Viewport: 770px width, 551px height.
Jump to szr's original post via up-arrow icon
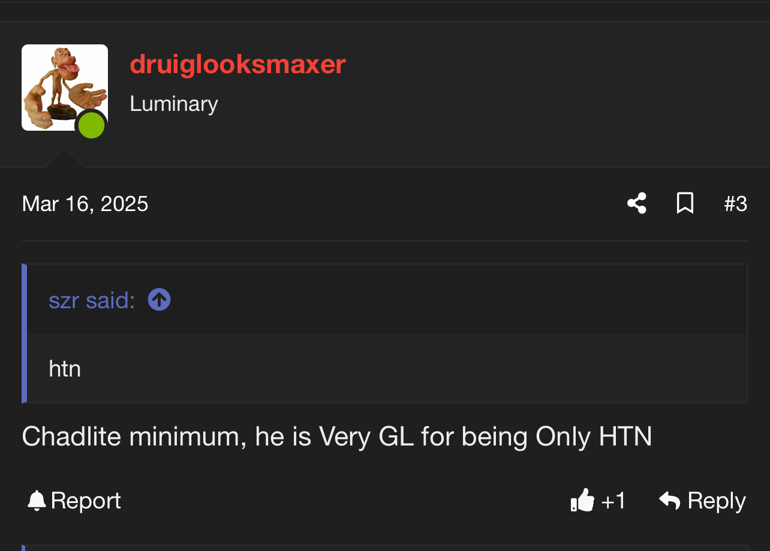159,299
